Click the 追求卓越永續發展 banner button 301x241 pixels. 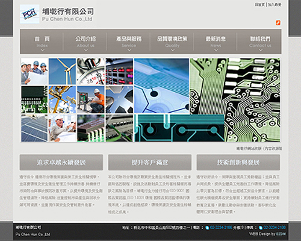point(61,162)
